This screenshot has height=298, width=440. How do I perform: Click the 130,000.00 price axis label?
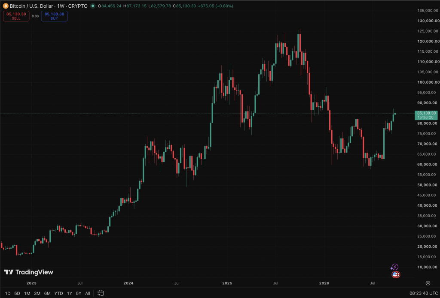[428, 21]
